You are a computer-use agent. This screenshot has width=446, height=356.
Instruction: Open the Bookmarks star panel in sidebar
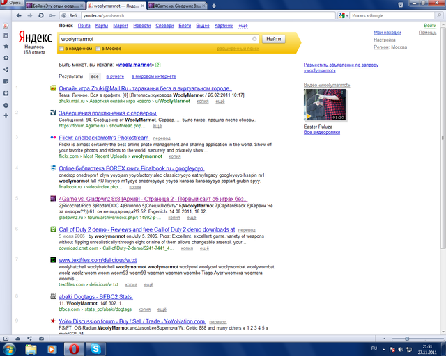point(6,46)
